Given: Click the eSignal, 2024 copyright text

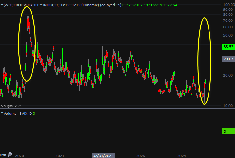Looking at the screenshot, I should click(11, 106).
